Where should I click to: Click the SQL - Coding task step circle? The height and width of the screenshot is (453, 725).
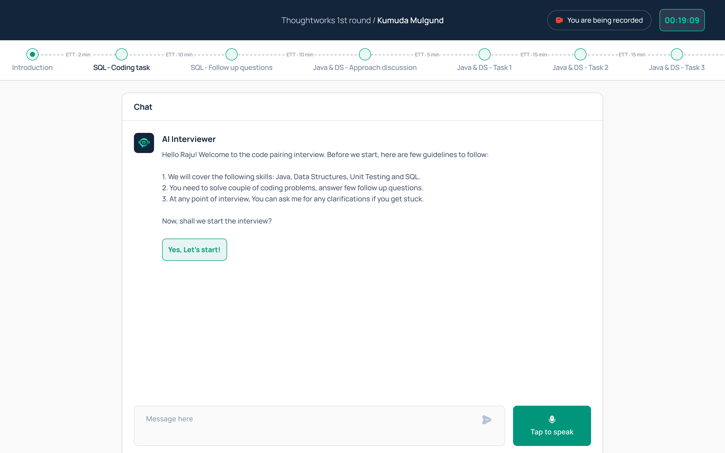[x=121, y=54]
